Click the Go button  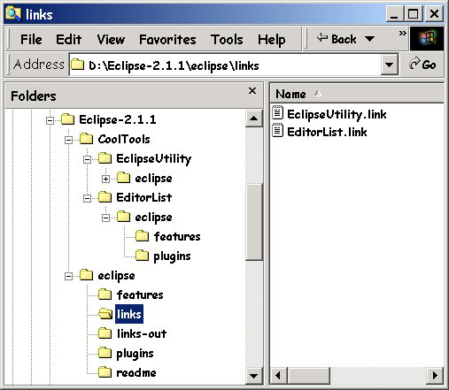click(x=422, y=64)
